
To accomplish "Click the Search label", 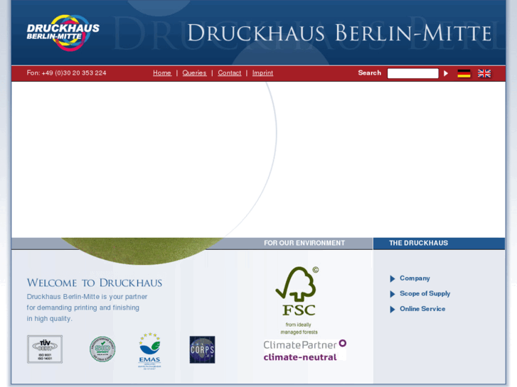I will [x=369, y=73].
